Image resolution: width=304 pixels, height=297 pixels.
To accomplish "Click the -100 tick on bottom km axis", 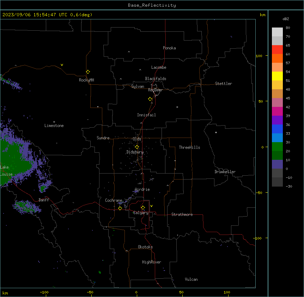I will point(44,292).
